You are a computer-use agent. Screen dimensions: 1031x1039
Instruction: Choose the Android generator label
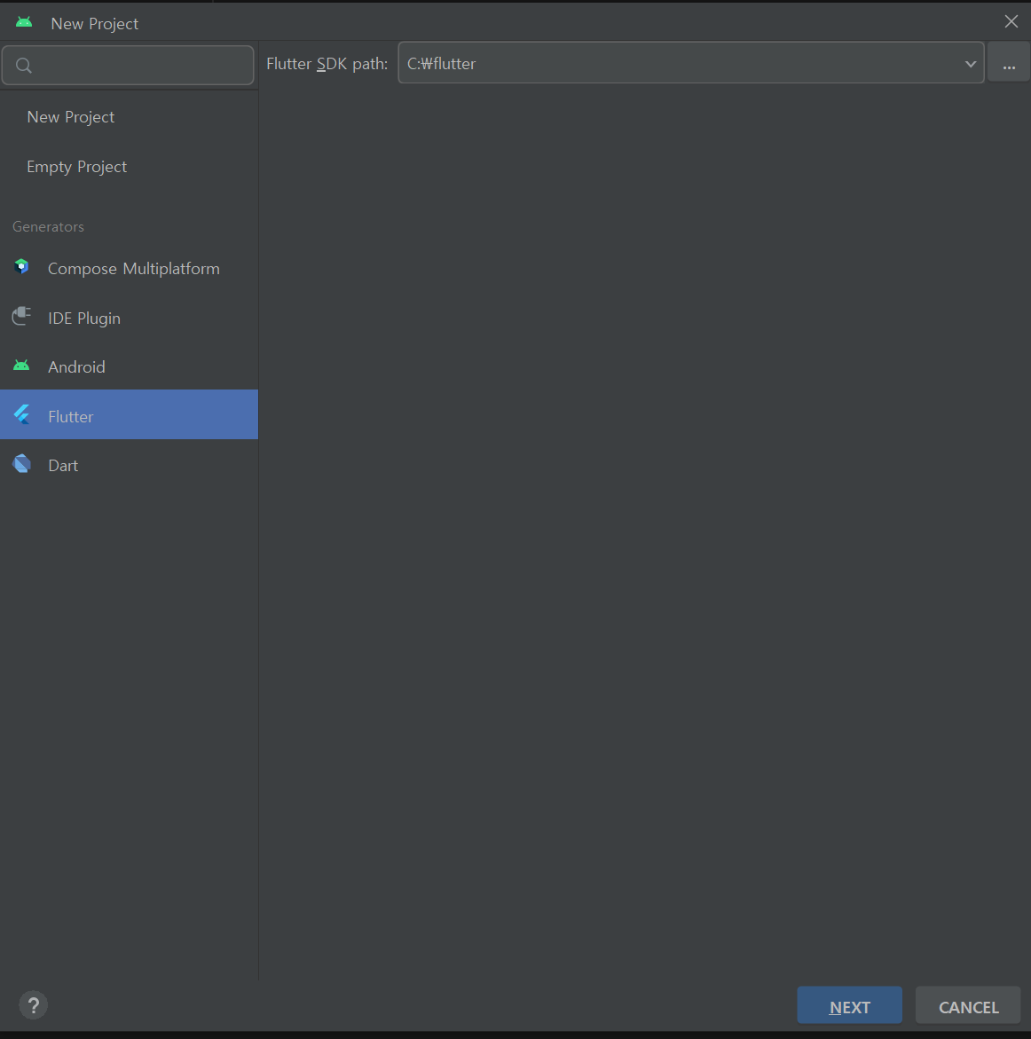coord(76,367)
